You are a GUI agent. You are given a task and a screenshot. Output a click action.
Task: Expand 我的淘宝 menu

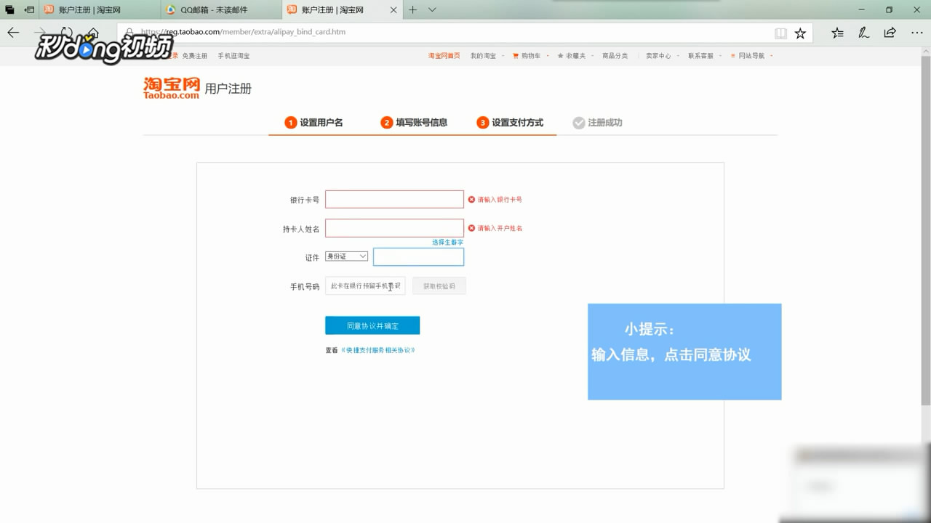tap(486, 56)
